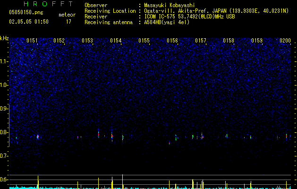Click the 0151 time marker

tap(32, 41)
